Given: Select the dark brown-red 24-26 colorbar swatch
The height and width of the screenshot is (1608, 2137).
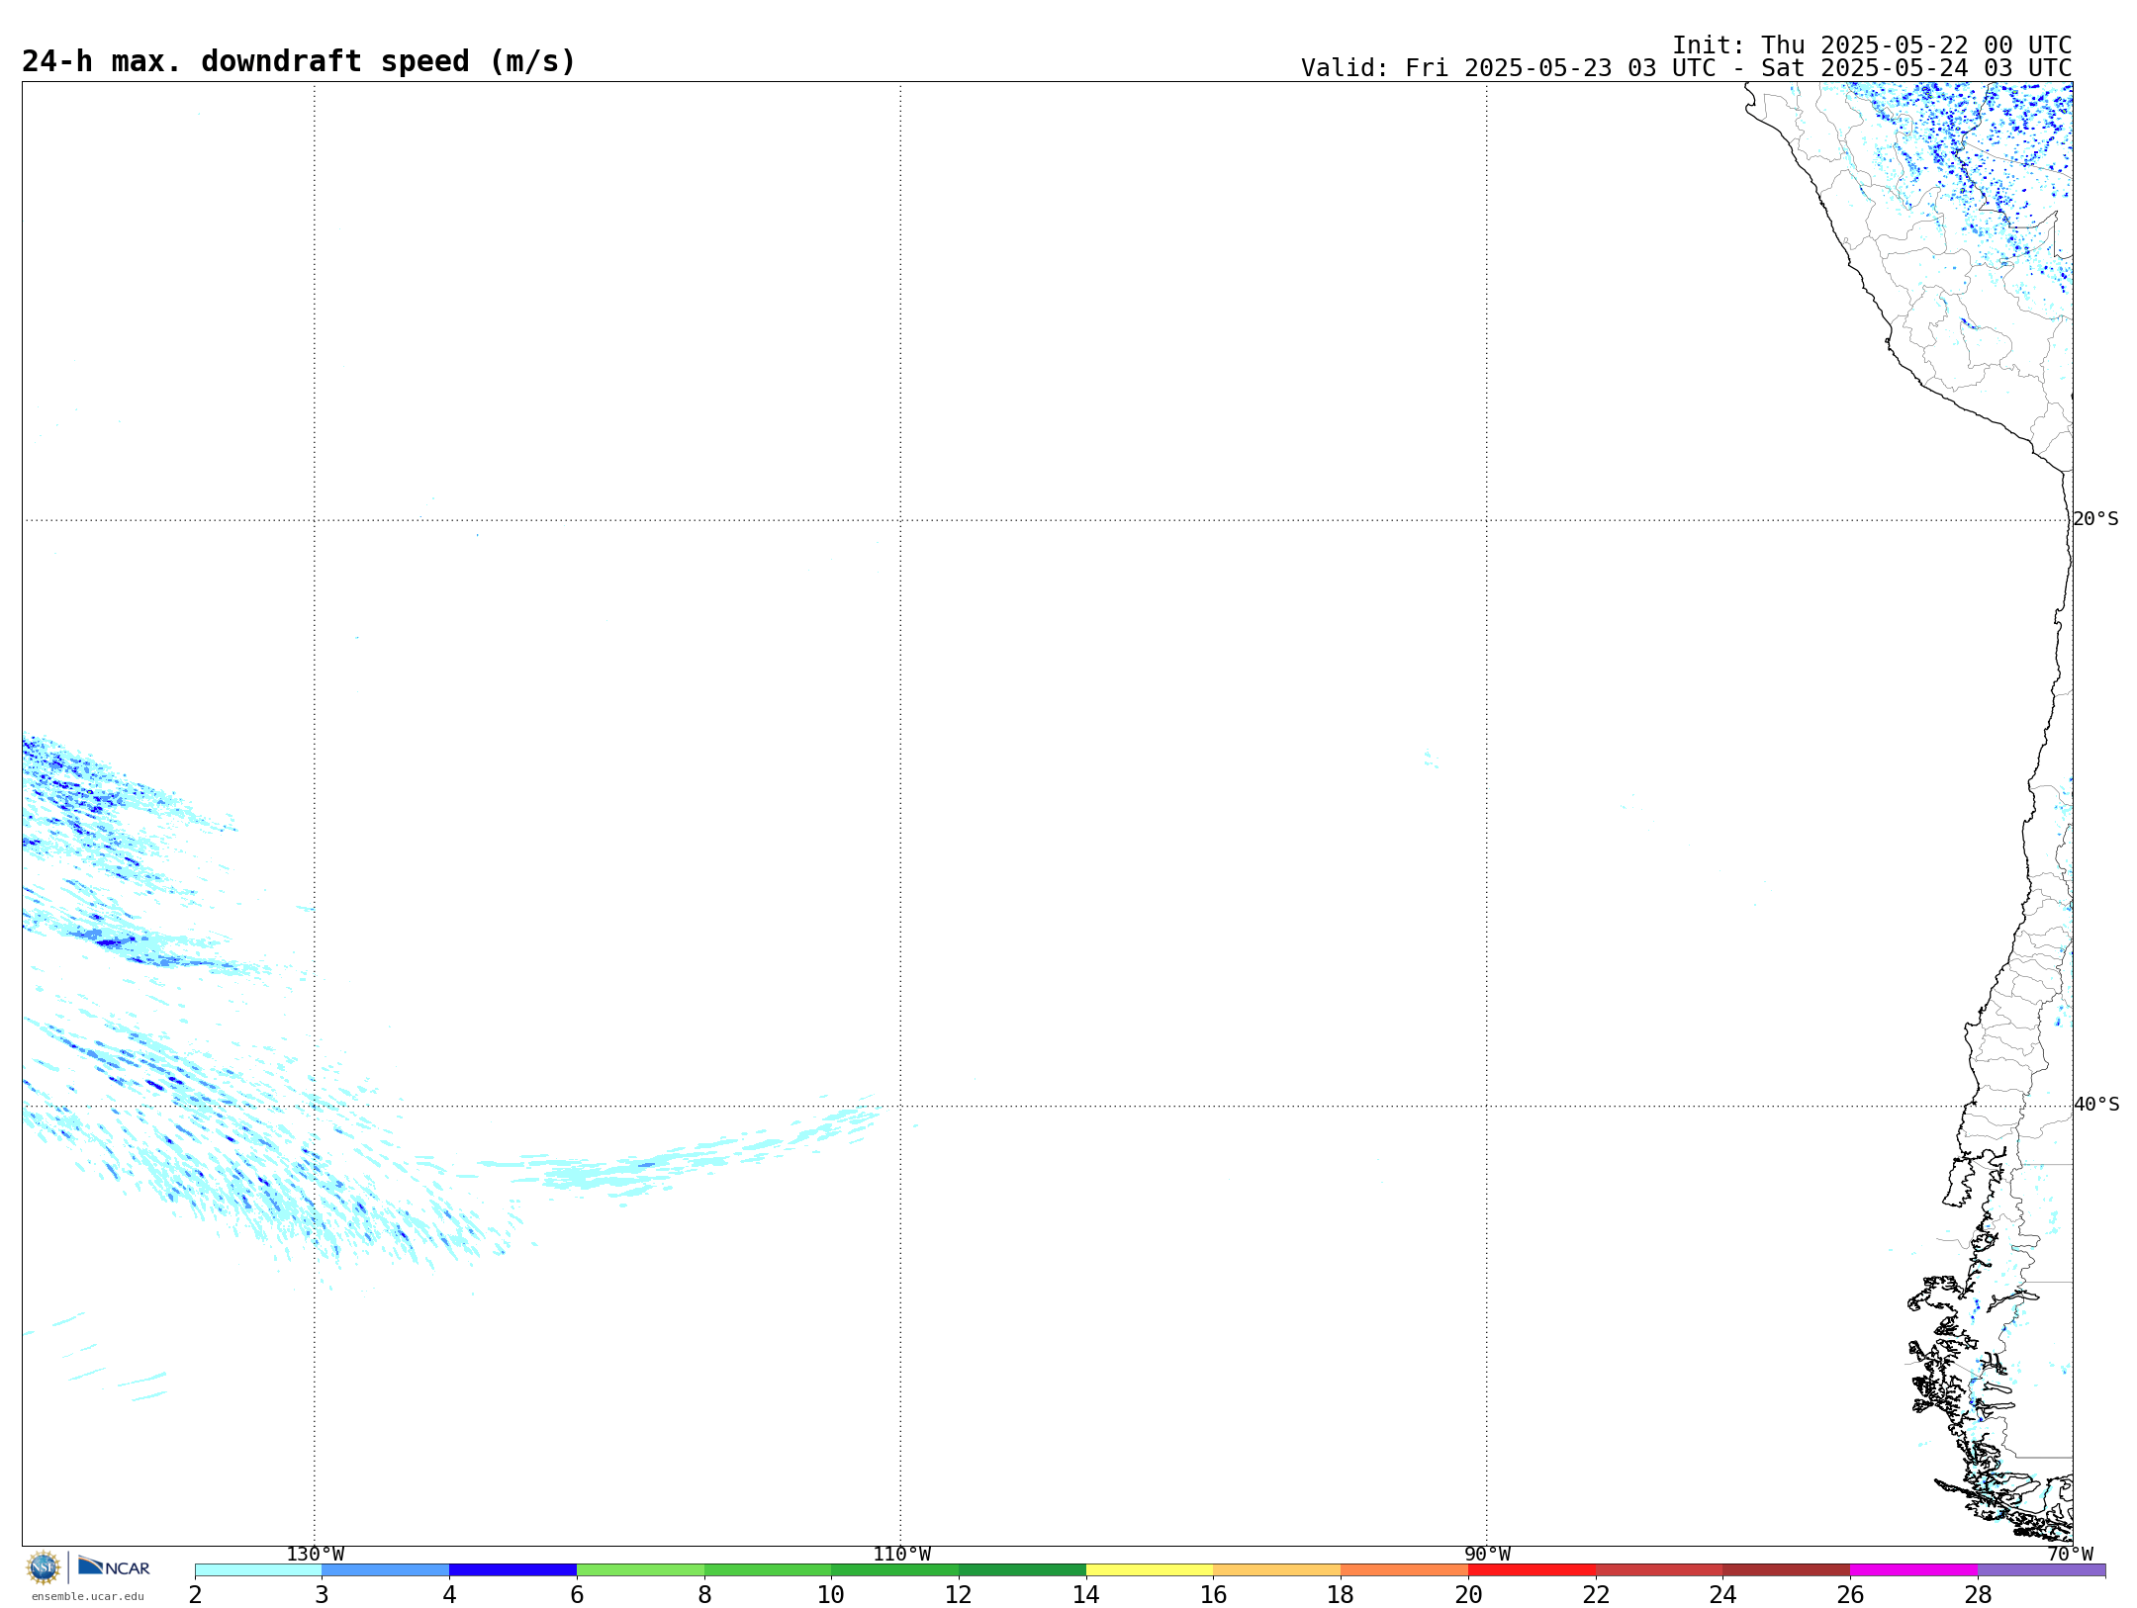Looking at the screenshot, I should click(x=1787, y=1570).
